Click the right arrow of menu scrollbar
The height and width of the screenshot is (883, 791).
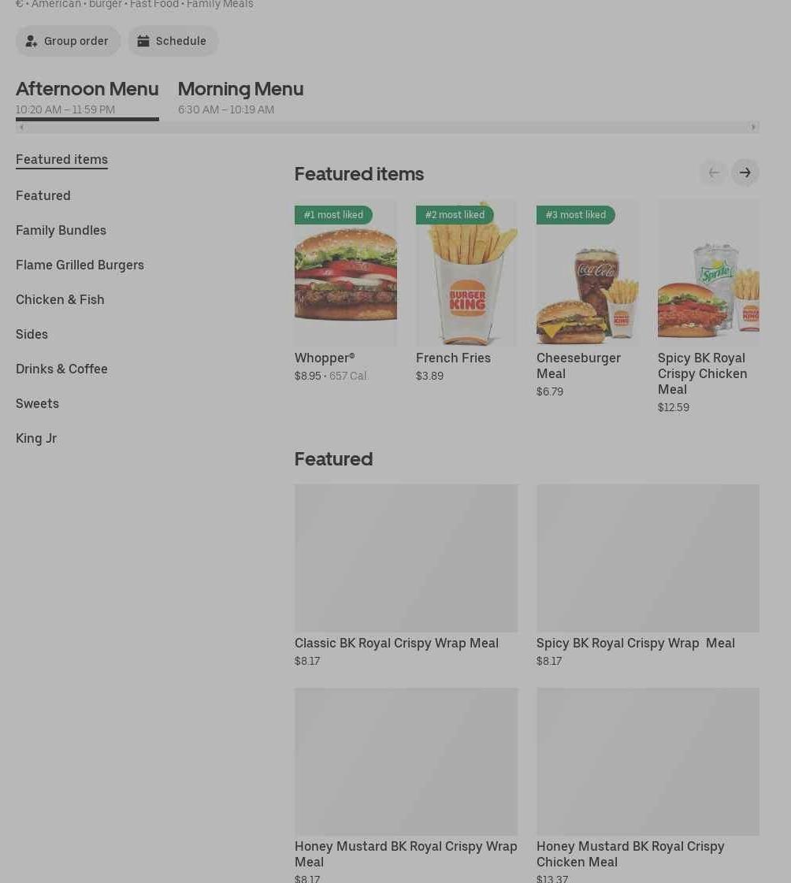(753, 128)
